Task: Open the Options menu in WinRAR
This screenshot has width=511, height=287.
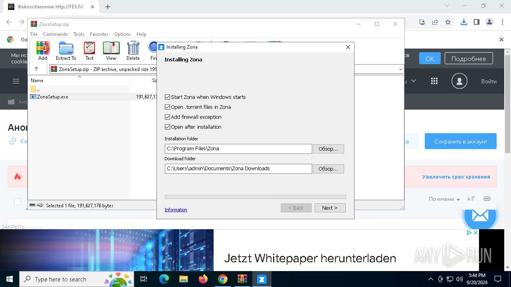Action: click(x=123, y=34)
